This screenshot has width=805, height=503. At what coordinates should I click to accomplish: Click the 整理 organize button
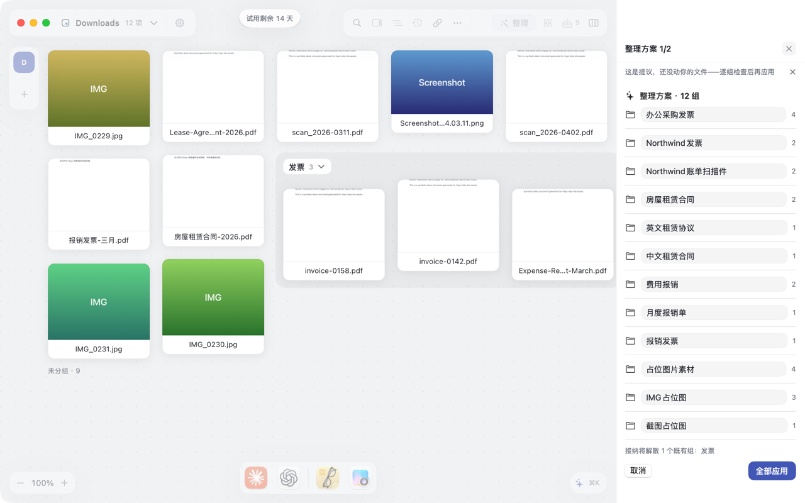(x=514, y=23)
